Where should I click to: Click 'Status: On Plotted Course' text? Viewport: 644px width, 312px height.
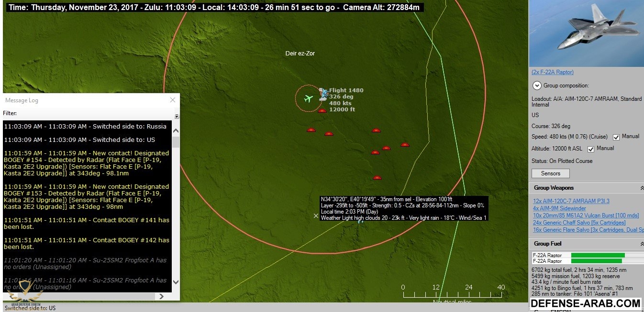coord(562,161)
